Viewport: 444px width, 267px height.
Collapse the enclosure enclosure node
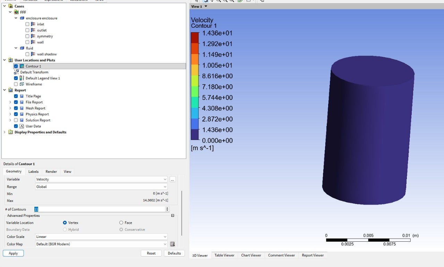point(16,18)
